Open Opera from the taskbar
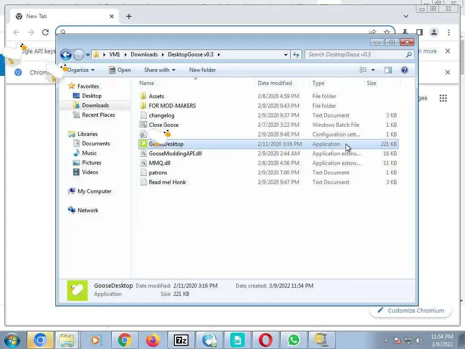The image size is (465, 349). point(265,340)
